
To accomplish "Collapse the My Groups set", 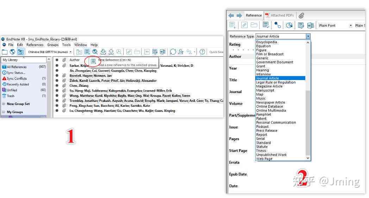I will point(4,112).
